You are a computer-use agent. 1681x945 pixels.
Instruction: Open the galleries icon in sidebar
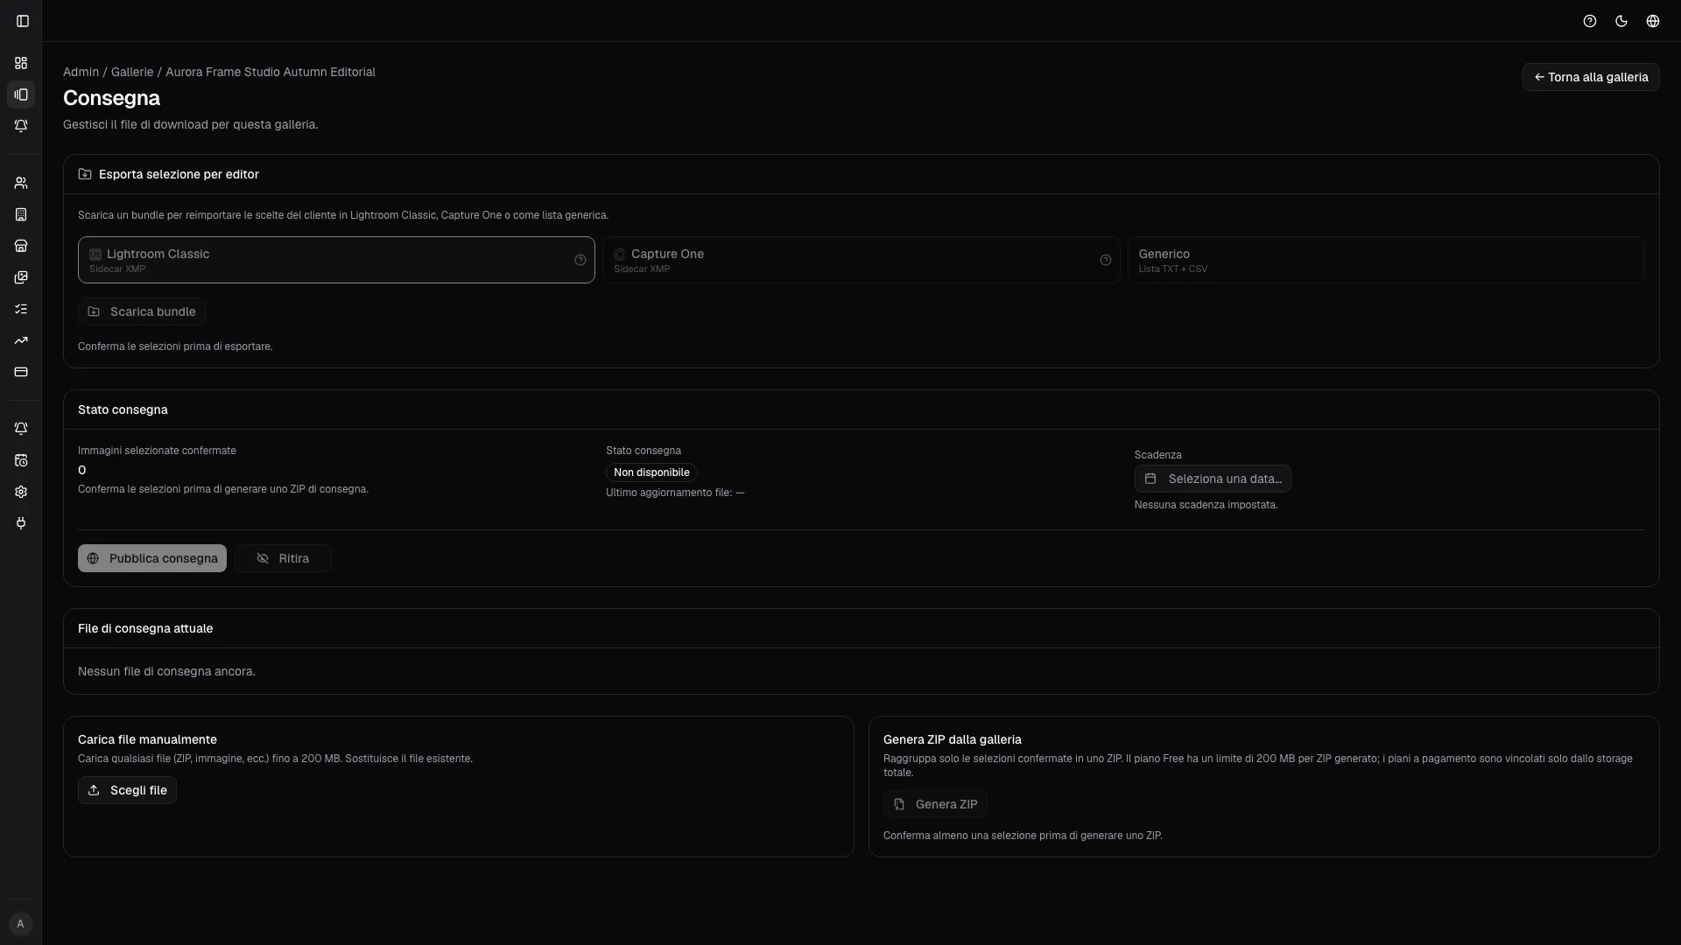click(x=21, y=94)
